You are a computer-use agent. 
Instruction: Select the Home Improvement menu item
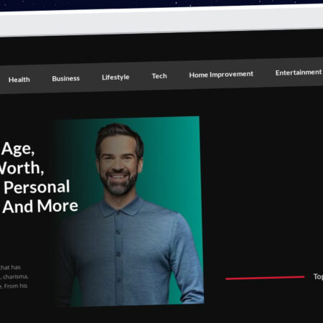coord(221,75)
